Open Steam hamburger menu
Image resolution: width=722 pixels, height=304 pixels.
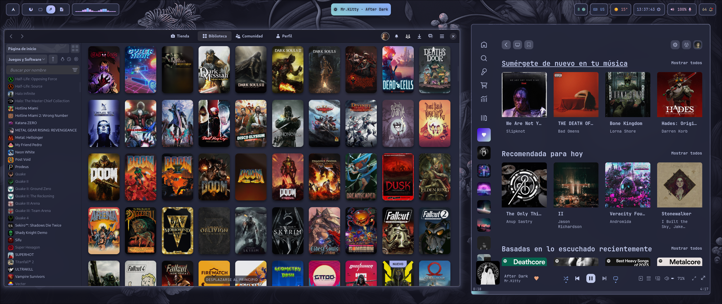(442, 36)
